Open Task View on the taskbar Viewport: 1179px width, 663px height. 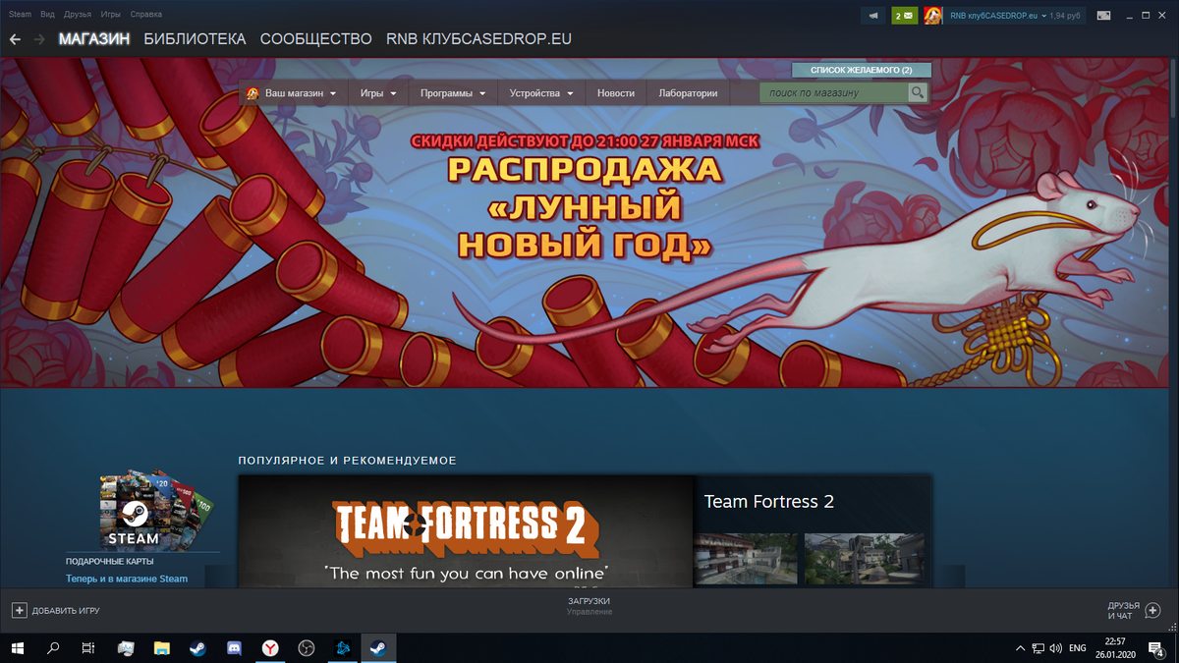click(88, 648)
